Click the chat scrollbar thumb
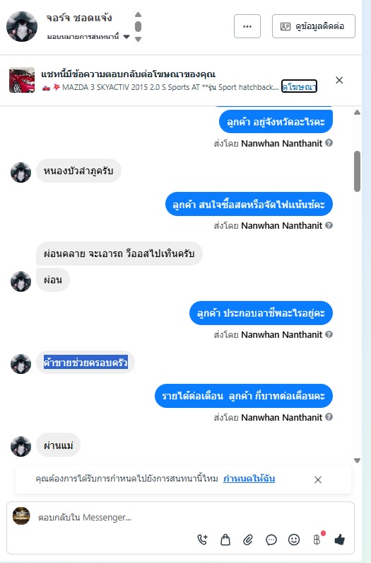This screenshot has height=563, width=371. point(357,171)
